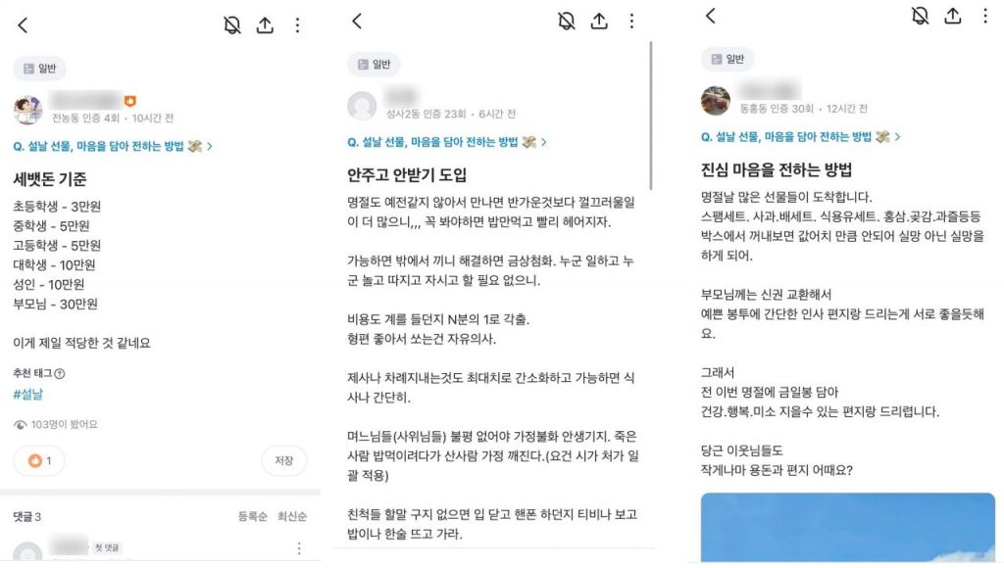1004x568 pixels.
Task: Open 설날 선물 question link in left post
Action: coord(113,147)
